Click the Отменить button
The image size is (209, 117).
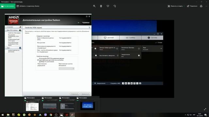click(x=75, y=94)
